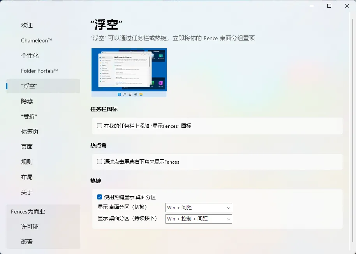Close the Fences settings window
356x254 pixels.
347,6
